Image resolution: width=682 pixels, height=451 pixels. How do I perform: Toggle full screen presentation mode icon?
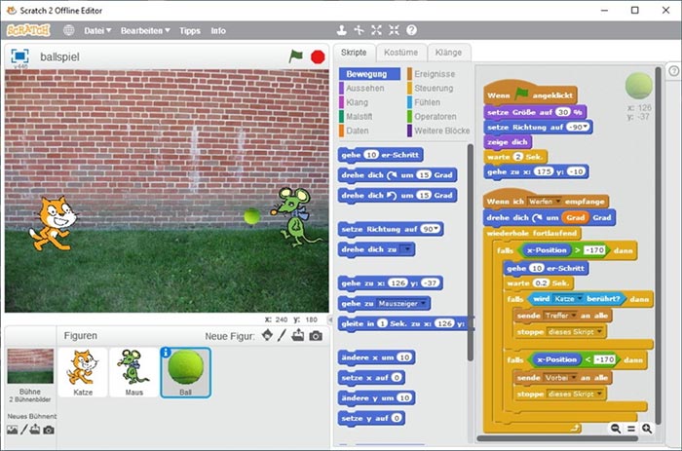click(19, 56)
